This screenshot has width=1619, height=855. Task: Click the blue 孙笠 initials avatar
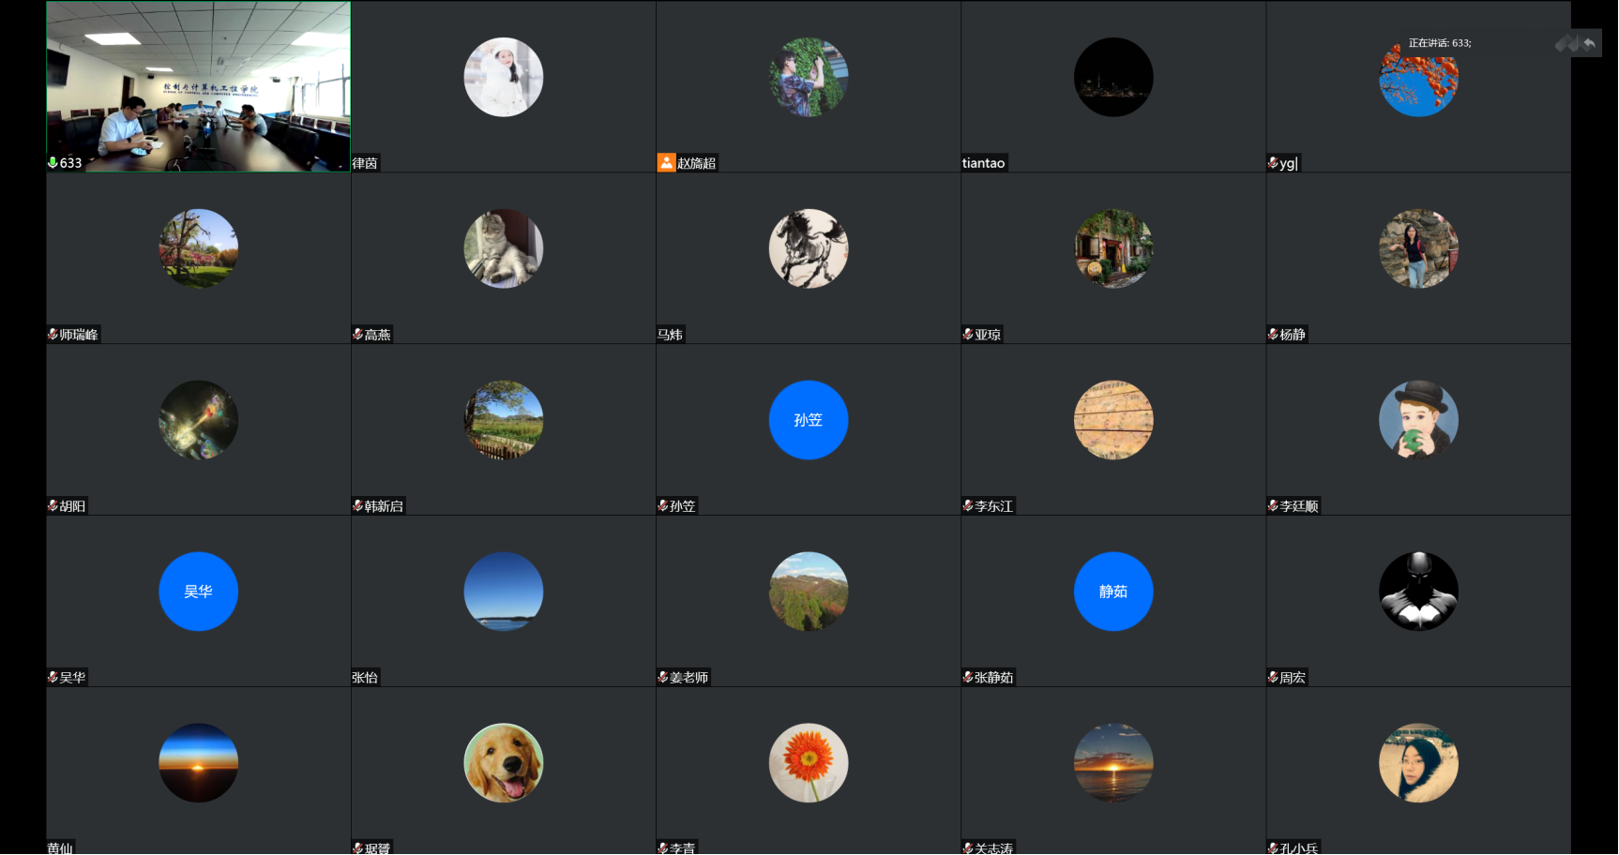tap(808, 420)
